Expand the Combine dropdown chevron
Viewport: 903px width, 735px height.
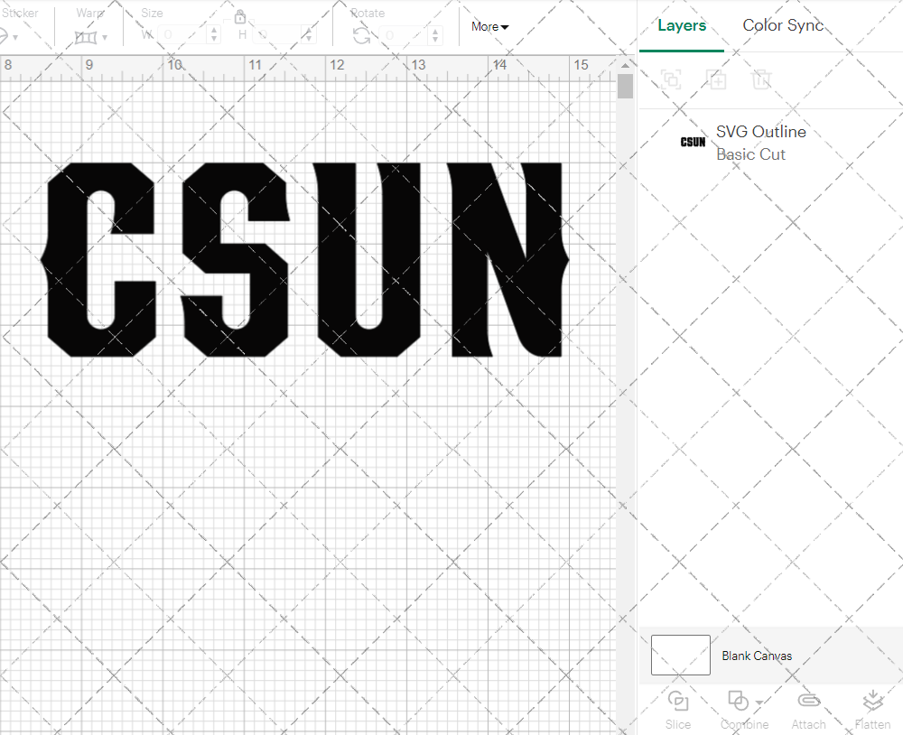click(757, 702)
